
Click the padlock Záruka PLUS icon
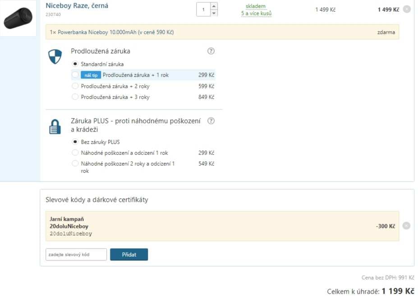55,127
